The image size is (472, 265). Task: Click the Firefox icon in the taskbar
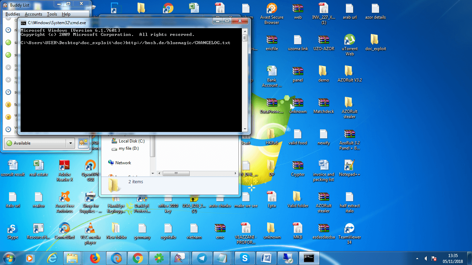(94, 258)
